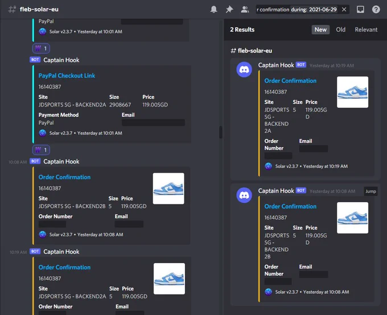The image size is (387, 315).
Task: Click Solar footer icon in PayPal Checkout Link embed
Action: [x=43, y=133]
